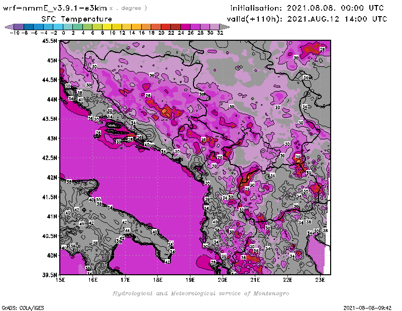Click the '41.5N' latitude label
Image resolution: width=402 pixels, height=311 pixels.
(x=49, y=197)
